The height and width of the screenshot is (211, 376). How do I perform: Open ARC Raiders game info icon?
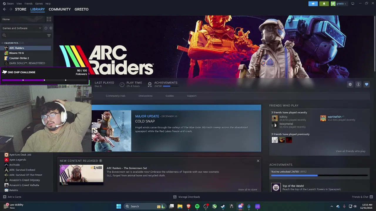(358, 84)
